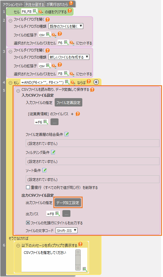Click F6 path cell field in step 2
163x277 pixels.
[63, 43]
